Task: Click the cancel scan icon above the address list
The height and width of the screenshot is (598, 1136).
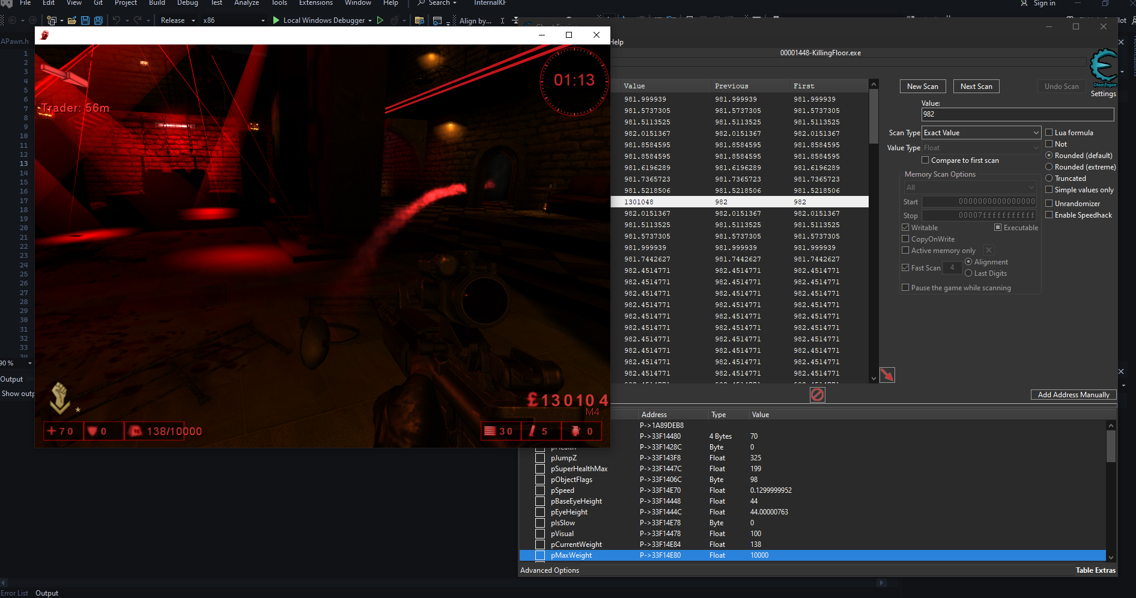Action: coord(817,395)
